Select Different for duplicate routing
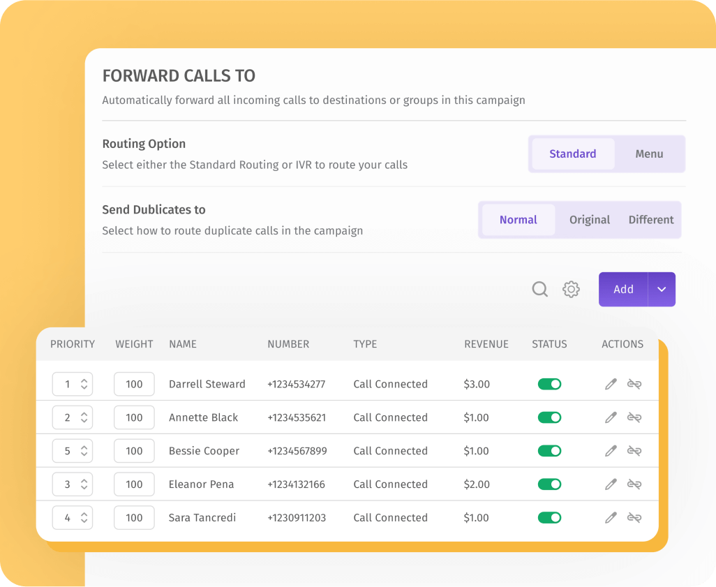This screenshot has width=716, height=587. [651, 220]
